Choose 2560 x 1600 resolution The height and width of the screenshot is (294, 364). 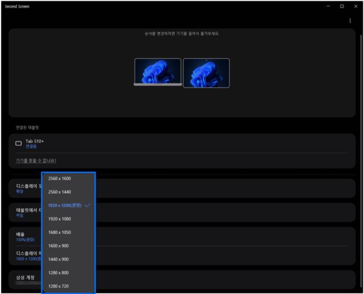[60, 179]
